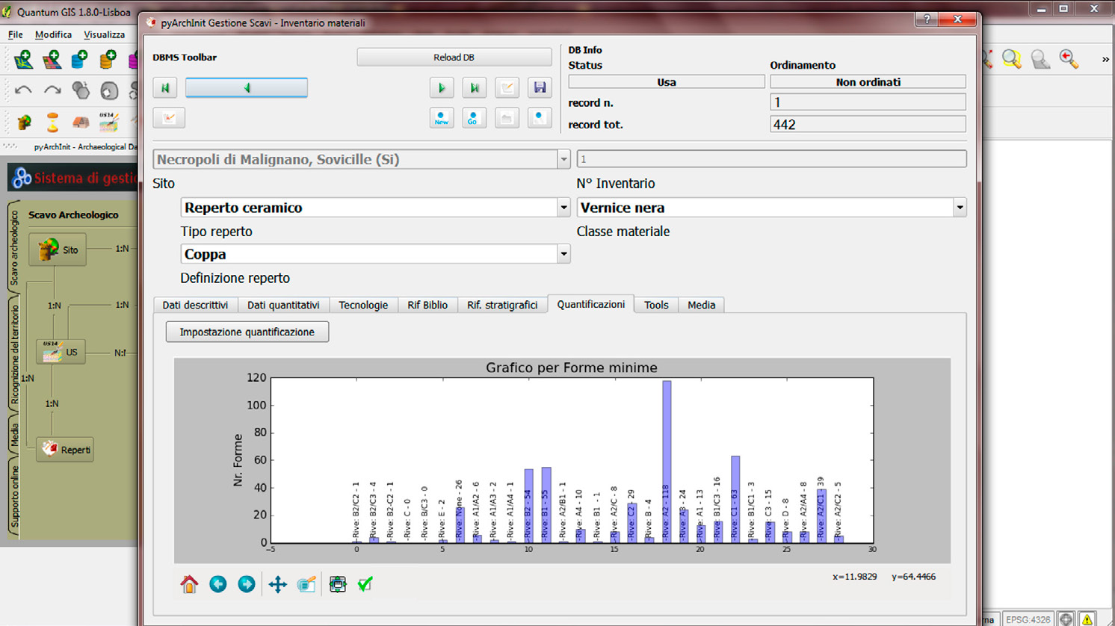Jump to last record button
1115x626 pixels.
475,87
